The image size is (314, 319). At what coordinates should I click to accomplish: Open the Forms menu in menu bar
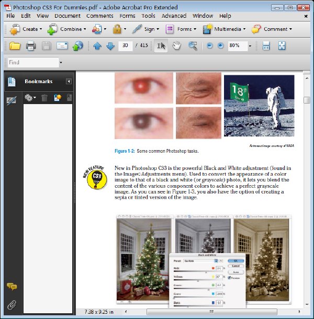(x=127, y=16)
